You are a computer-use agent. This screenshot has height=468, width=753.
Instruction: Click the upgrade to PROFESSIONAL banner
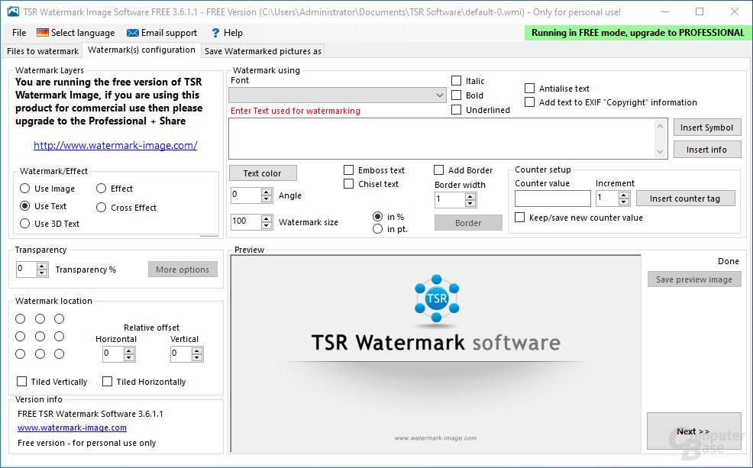[x=638, y=33]
